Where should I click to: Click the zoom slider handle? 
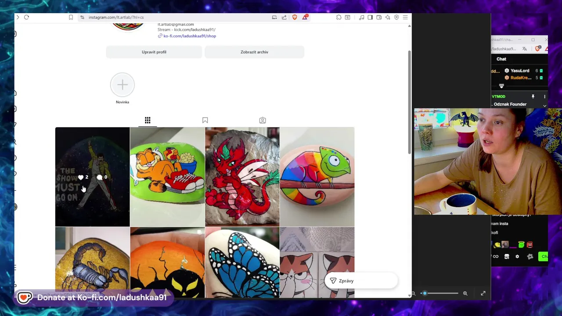(425, 293)
